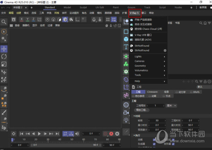
Task: Click the Camera object icon
Action: pos(126,112)
